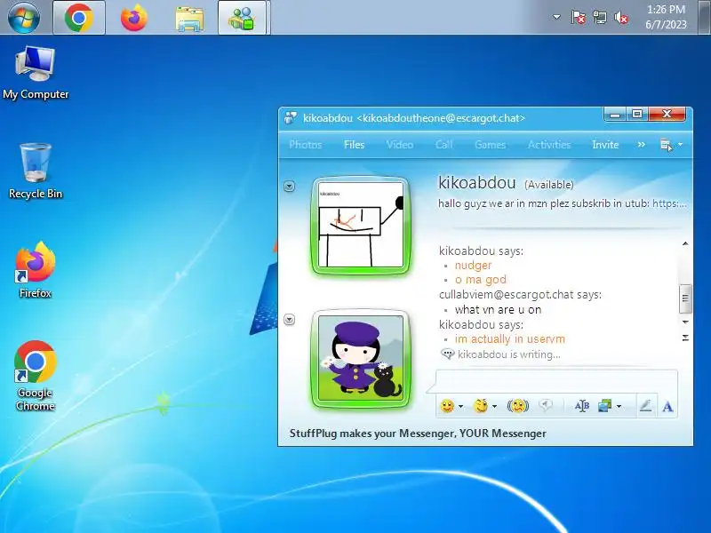Click the Messenger icon in the title bar
Viewport: 711px width, 533px height.
[291, 118]
